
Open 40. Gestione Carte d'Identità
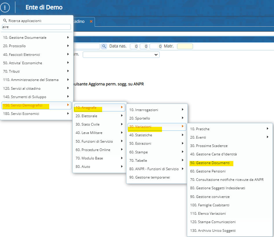point(216,154)
